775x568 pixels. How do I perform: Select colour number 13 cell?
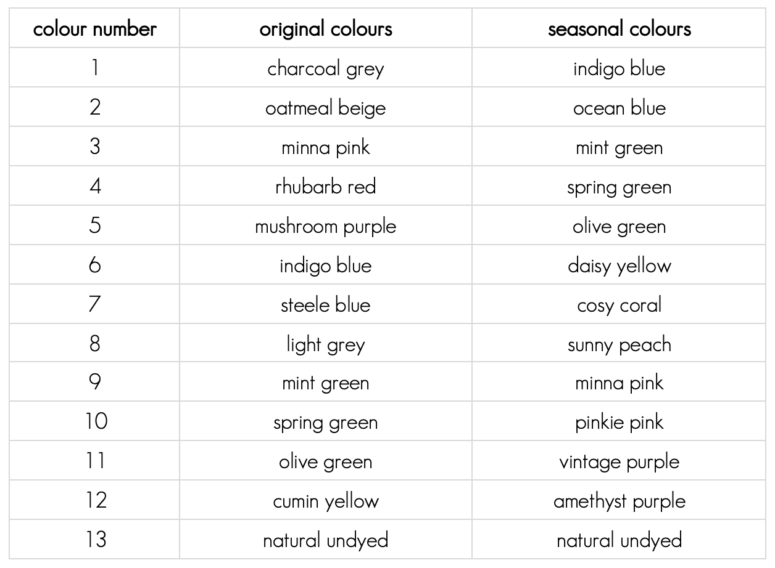coord(94,540)
